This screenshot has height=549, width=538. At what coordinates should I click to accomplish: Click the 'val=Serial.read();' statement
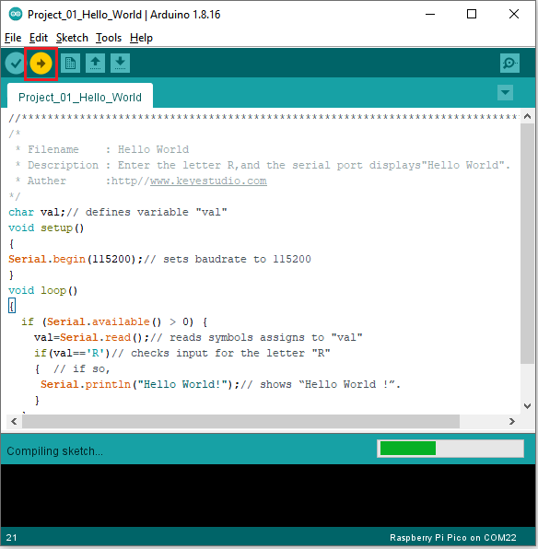91,337
